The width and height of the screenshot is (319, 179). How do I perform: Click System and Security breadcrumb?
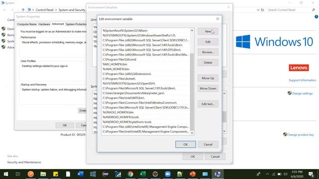(72, 10)
